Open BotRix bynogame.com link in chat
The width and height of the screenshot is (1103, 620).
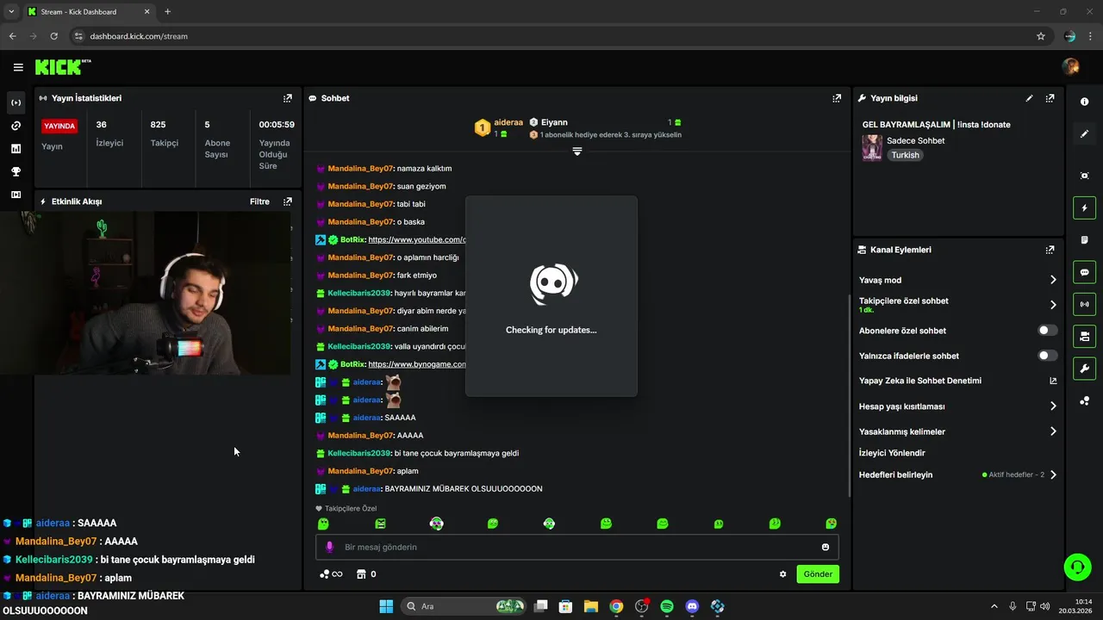(x=417, y=364)
